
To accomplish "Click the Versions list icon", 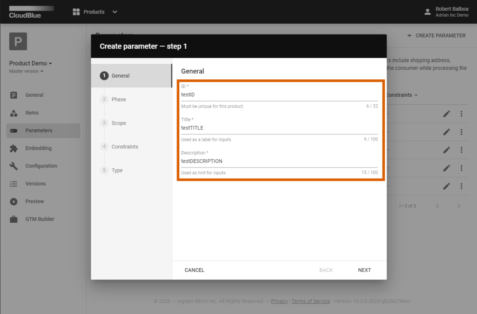I will (x=14, y=184).
